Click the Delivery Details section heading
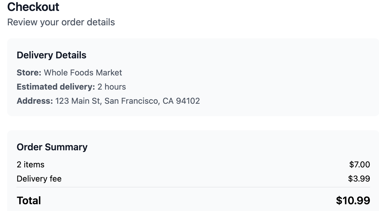 coord(51,55)
